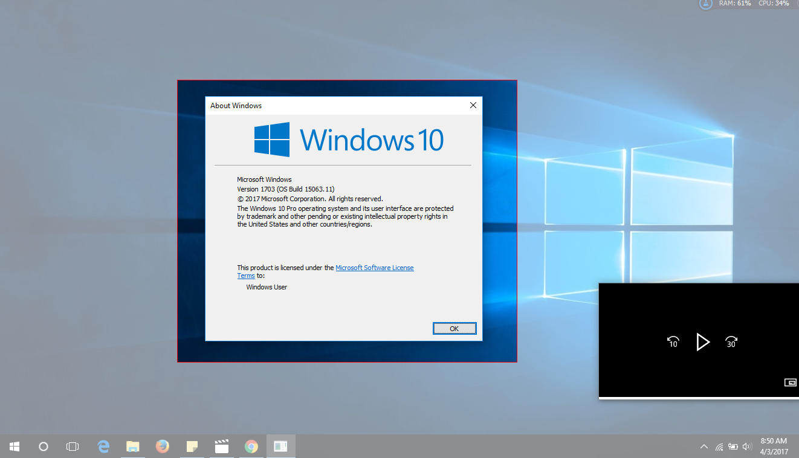Close the About Windows dialog
799x458 pixels.
473,105
